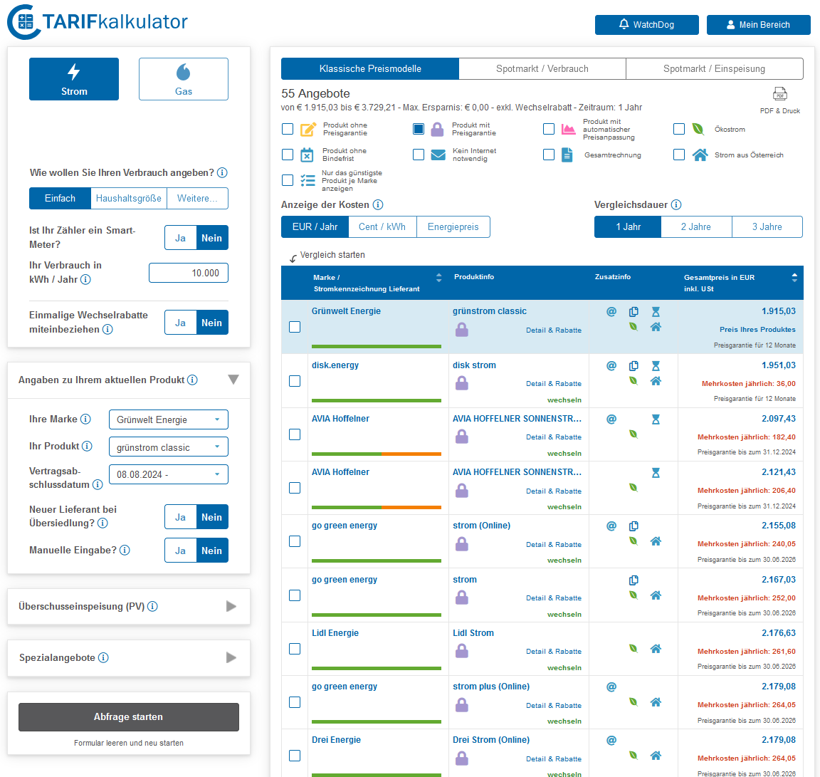Sort by Marke column arrows

438,278
